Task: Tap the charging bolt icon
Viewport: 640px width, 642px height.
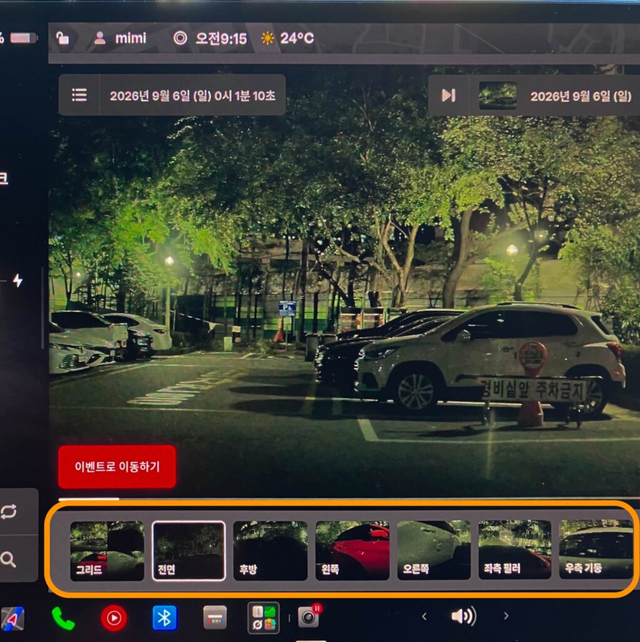Action: tap(18, 280)
